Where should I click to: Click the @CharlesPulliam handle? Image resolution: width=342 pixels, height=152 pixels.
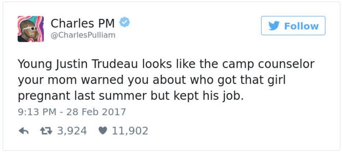(83, 35)
